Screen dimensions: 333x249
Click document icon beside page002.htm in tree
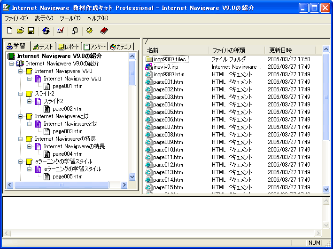pyautogui.click(x=46, y=109)
